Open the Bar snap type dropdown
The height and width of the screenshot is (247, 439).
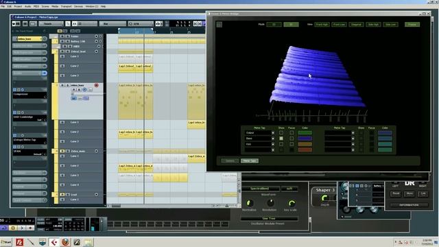coord(112,24)
